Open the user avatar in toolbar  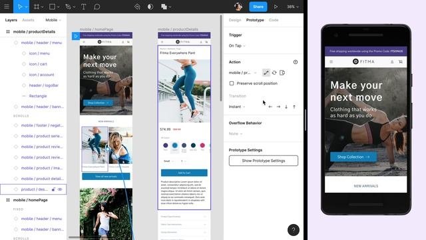tap(238, 7)
